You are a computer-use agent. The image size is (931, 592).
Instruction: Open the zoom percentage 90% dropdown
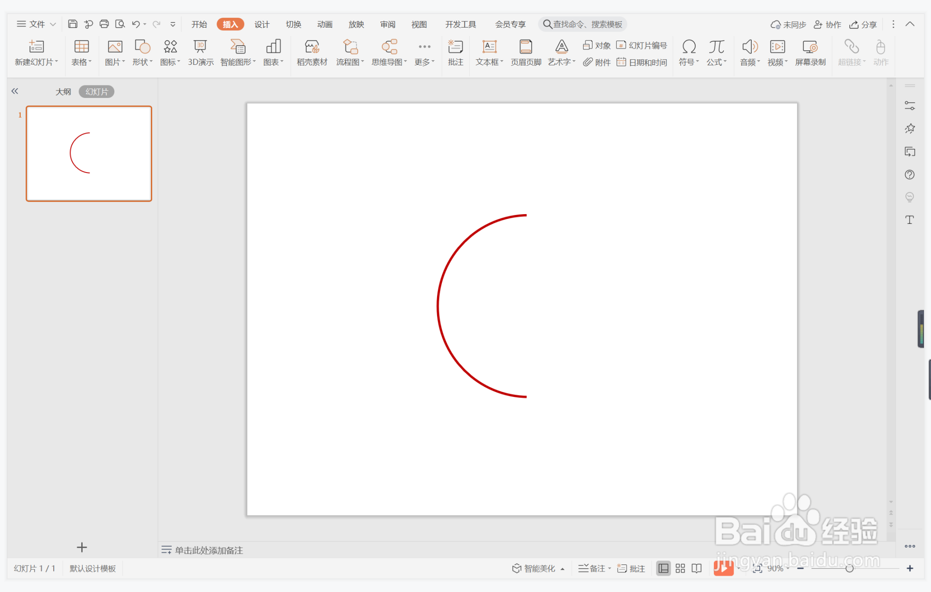click(778, 568)
